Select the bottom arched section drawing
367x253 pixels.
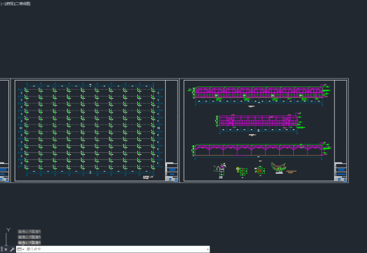click(x=262, y=151)
